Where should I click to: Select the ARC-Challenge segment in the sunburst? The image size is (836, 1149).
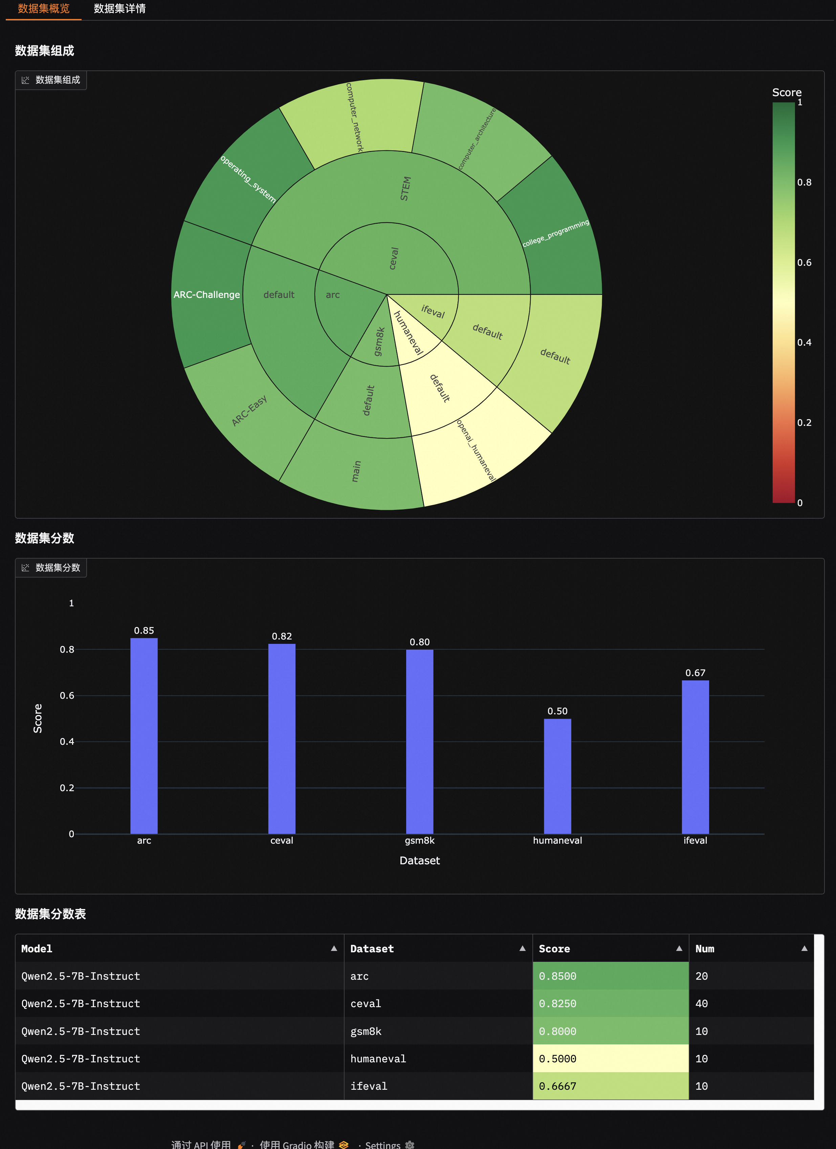click(206, 294)
